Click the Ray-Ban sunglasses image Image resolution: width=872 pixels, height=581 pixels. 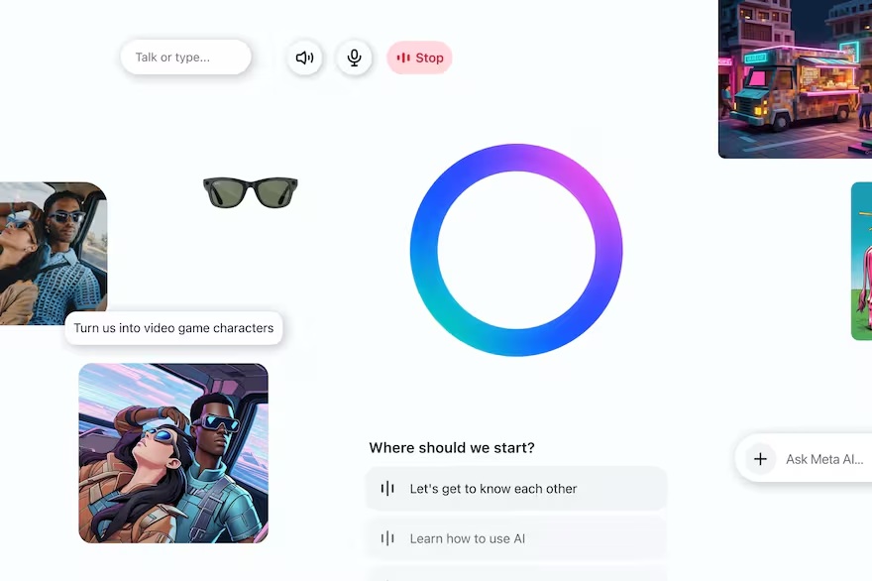[251, 192]
